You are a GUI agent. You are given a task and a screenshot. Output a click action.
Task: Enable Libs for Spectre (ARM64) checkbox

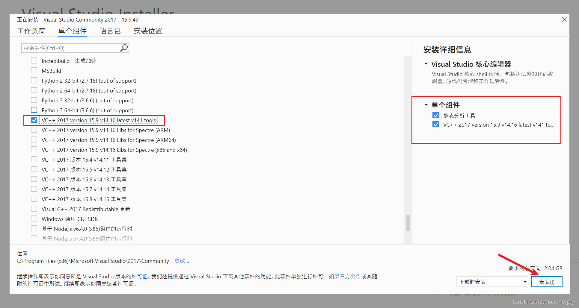34,140
